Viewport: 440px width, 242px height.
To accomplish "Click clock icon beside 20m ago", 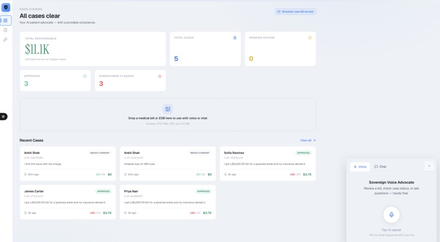I will click(25, 174).
